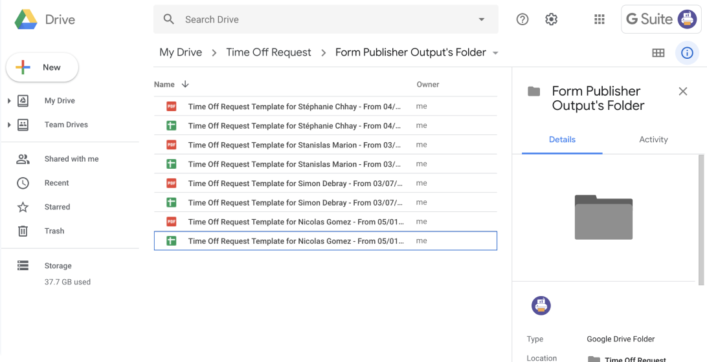Open the Settings gear icon

tap(551, 19)
